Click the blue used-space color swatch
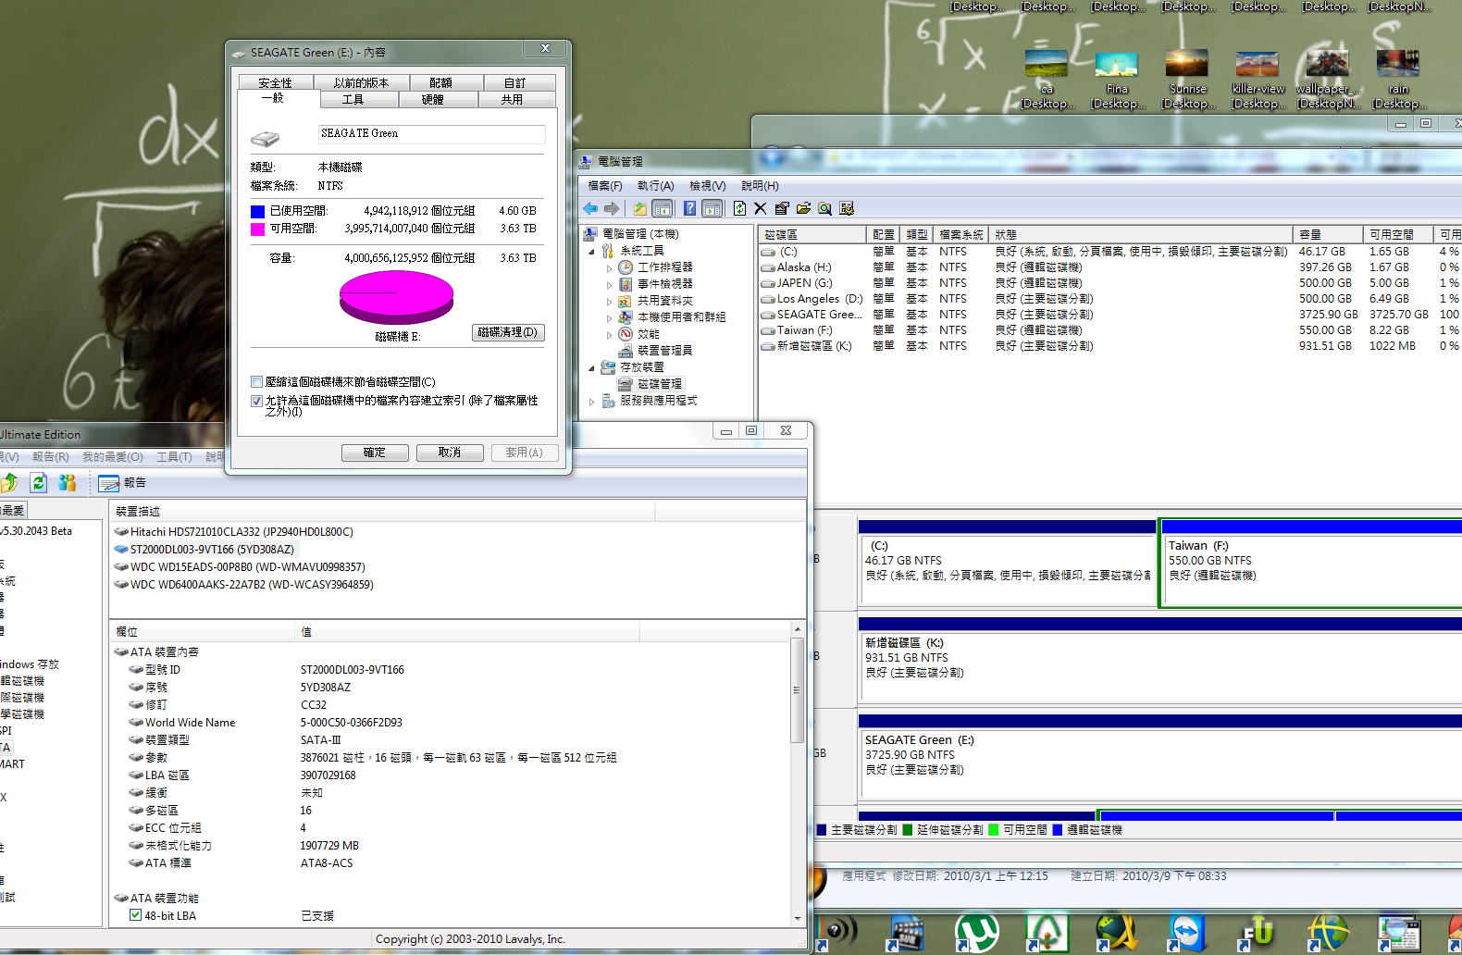This screenshot has height=955, width=1462. [x=257, y=212]
